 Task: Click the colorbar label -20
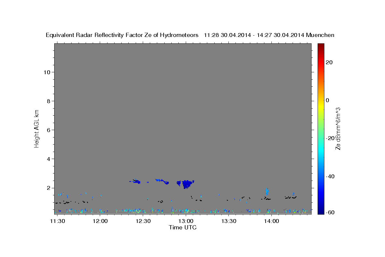pyautogui.click(x=330, y=138)
